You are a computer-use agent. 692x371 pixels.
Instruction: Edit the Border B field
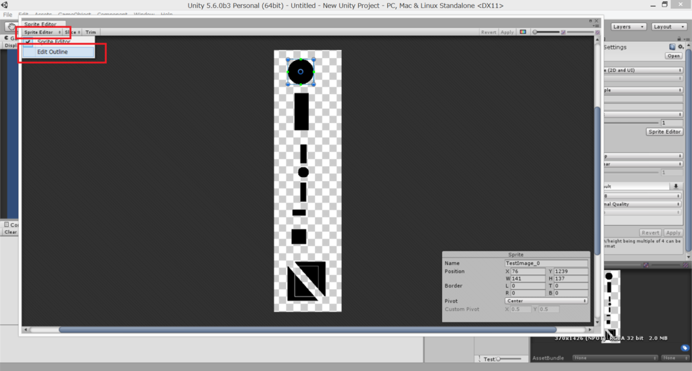point(570,293)
